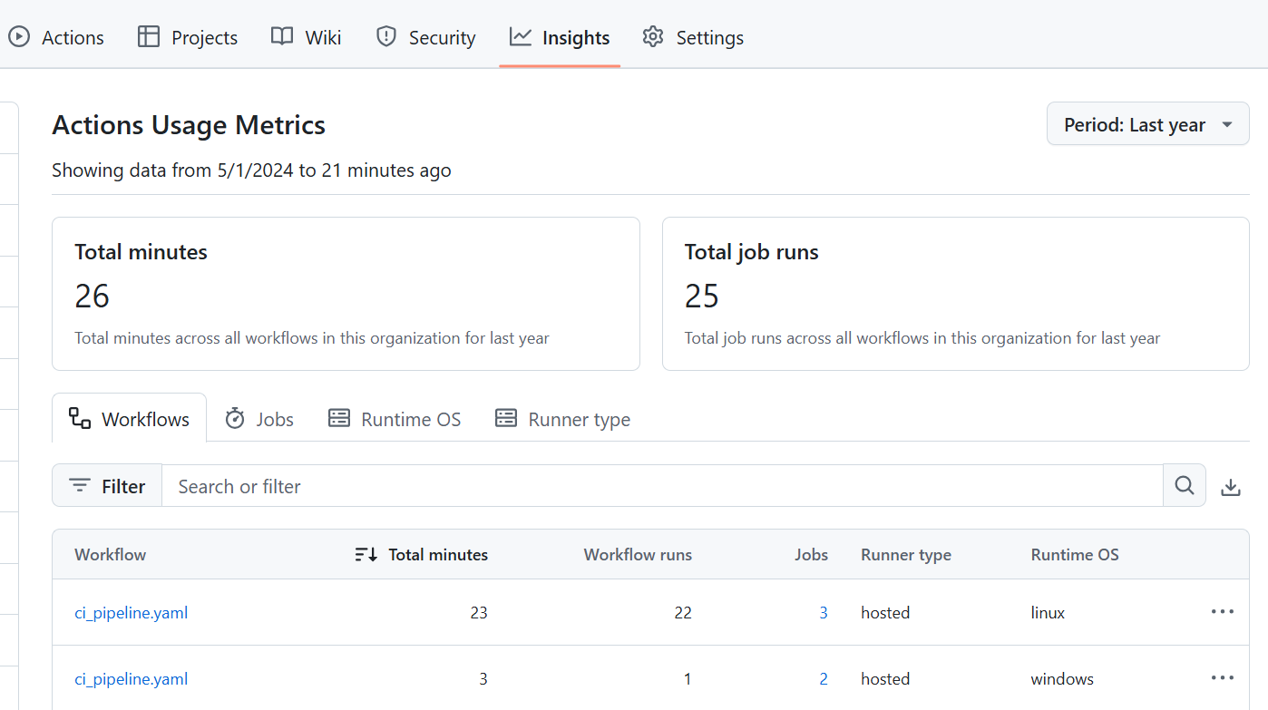The height and width of the screenshot is (710, 1268).
Task: Click the Actions Usage Metrics heading
Action: 189,124
